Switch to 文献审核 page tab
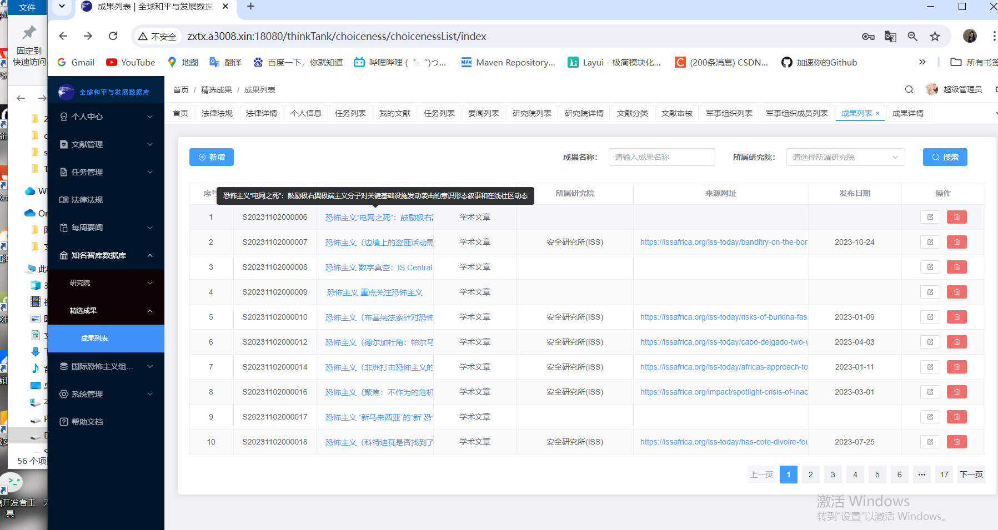This screenshot has height=530, width=998. (x=677, y=113)
